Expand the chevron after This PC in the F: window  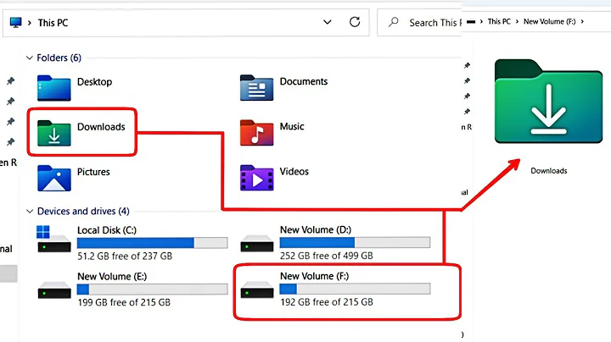point(517,22)
